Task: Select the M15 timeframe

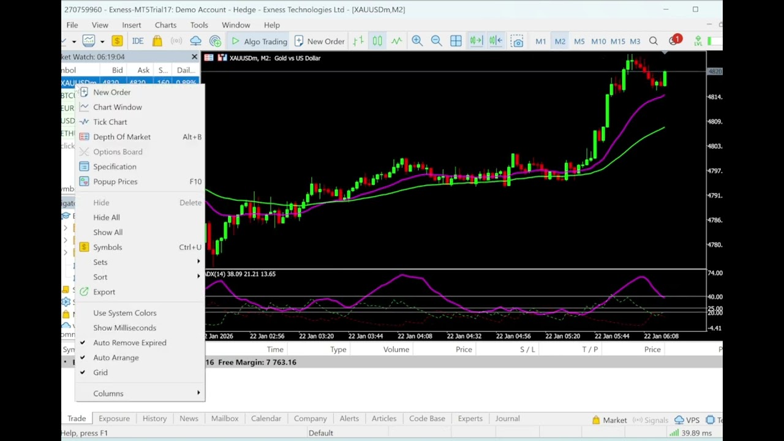Action: (617, 41)
